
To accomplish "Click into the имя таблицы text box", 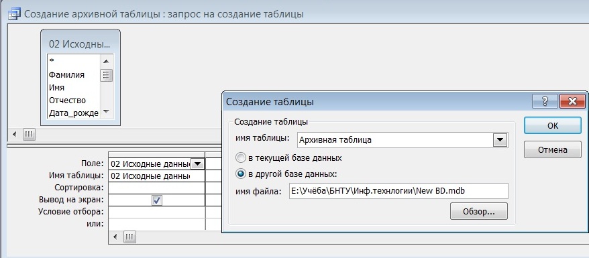I will (395, 140).
